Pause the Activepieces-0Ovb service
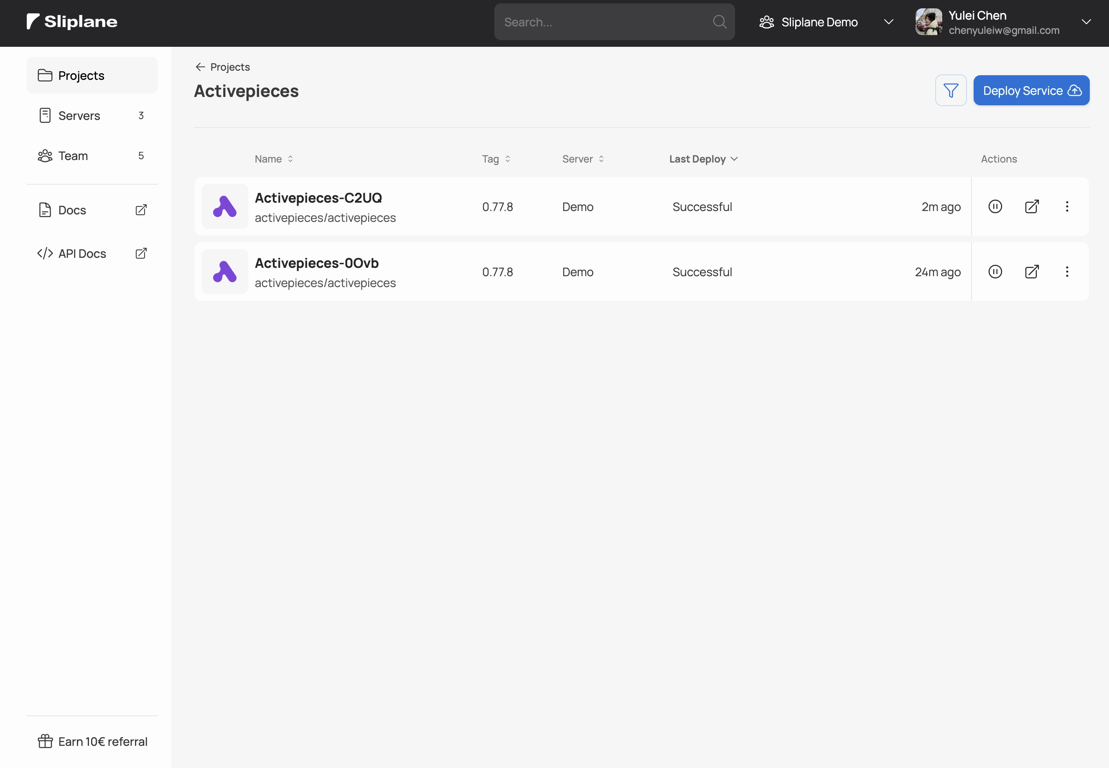 point(995,272)
